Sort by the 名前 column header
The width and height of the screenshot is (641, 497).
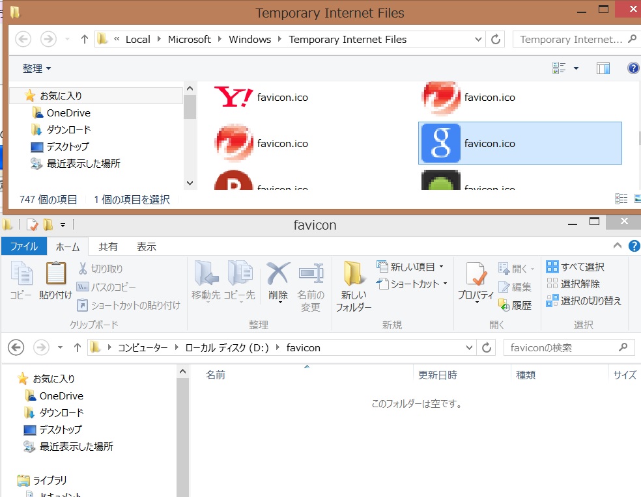click(216, 375)
